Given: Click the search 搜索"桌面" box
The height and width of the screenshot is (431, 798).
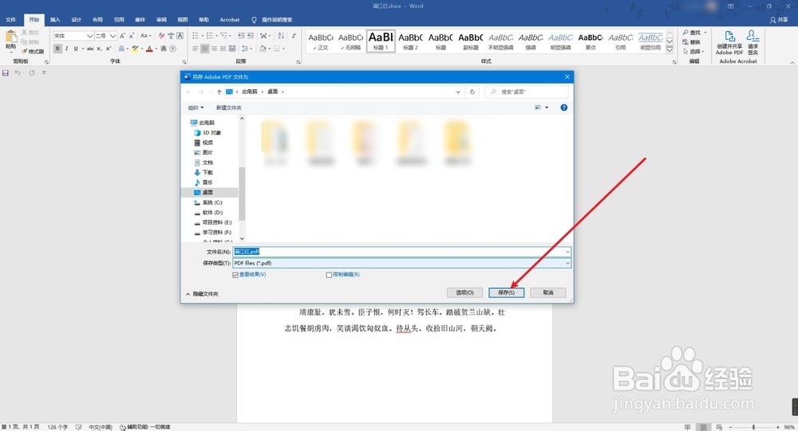Looking at the screenshot, I should pos(527,92).
